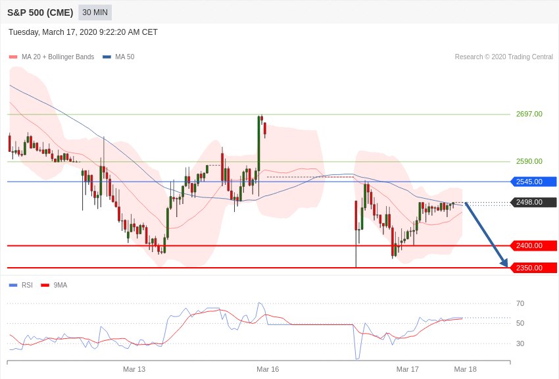The width and height of the screenshot is (559, 379).
Task: Click the Mar 17 date axis label
Action: pos(408,369)
